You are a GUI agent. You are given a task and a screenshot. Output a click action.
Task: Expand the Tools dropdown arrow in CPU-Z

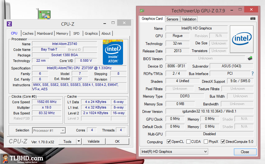point(79,141)
